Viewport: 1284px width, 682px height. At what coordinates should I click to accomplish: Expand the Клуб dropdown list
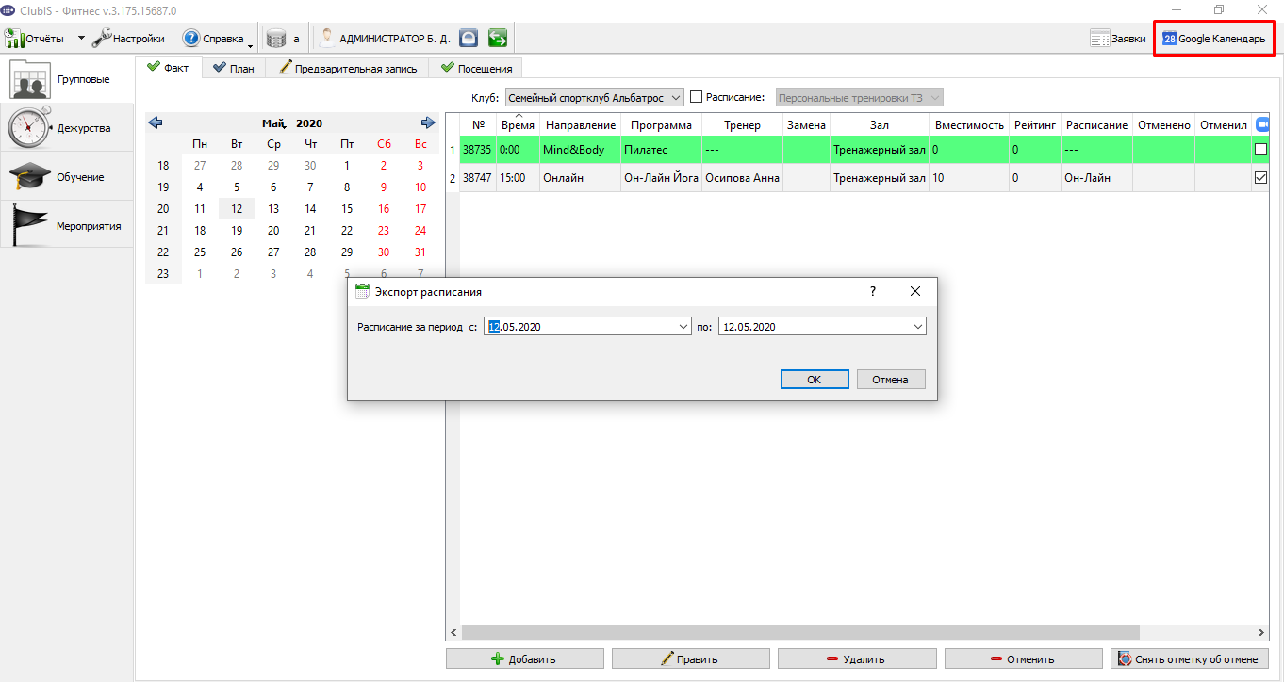click(676, 98)
